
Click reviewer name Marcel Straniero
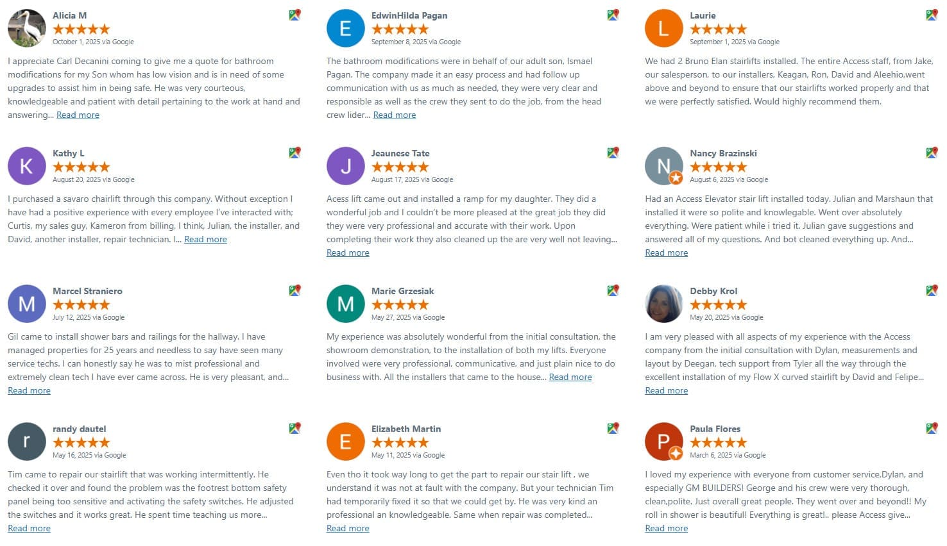click(87, 291)
